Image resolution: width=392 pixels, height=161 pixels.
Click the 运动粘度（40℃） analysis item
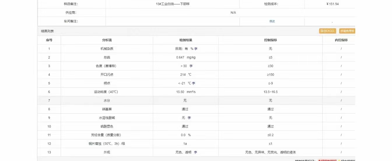point(107,92)
